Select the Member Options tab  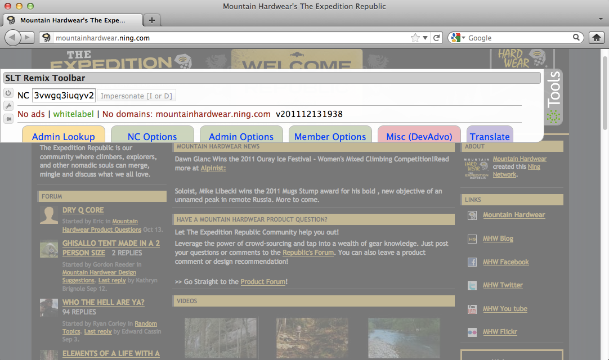pyautogui.click(x=330, y=136)
